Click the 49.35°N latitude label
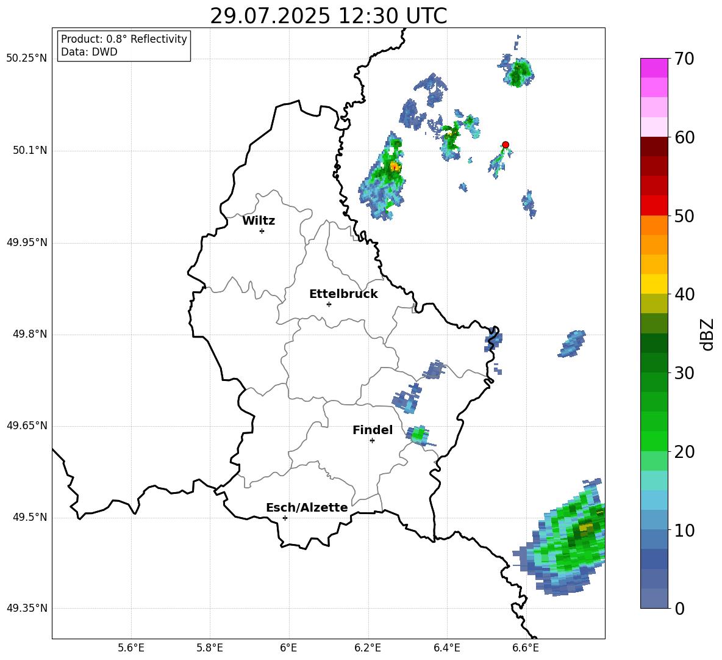The width and height of the screenshot is (722, 660). 26,608
